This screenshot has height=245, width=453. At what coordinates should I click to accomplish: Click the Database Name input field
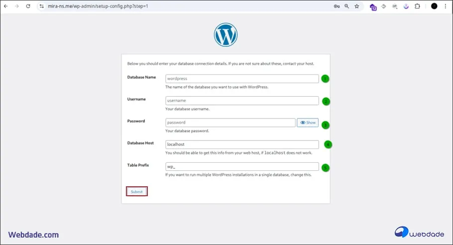tap(242, 79)
